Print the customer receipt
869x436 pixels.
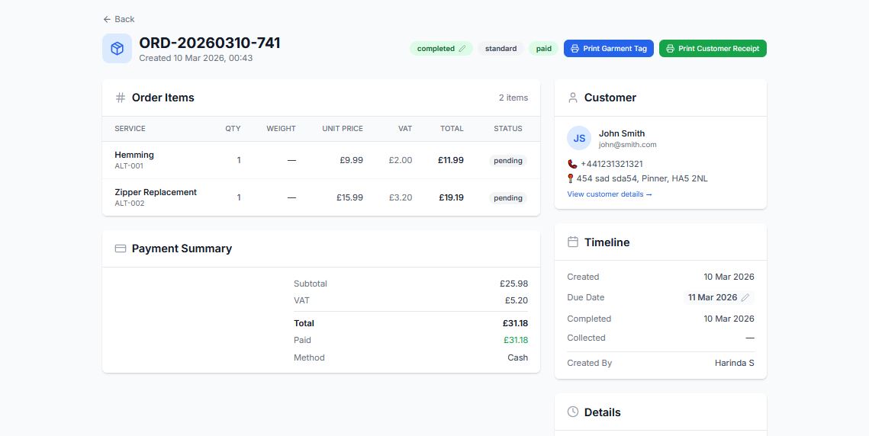713,48
